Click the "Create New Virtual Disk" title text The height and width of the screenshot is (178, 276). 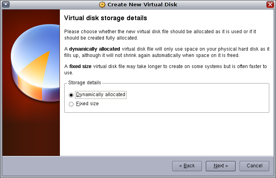point(142,4)
